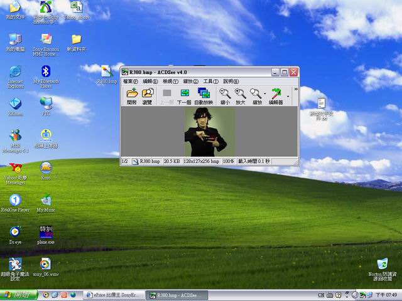Select the My Bluetooth Places desktop icon
Viewport: 402px width, 301px height.
[46, 77]
